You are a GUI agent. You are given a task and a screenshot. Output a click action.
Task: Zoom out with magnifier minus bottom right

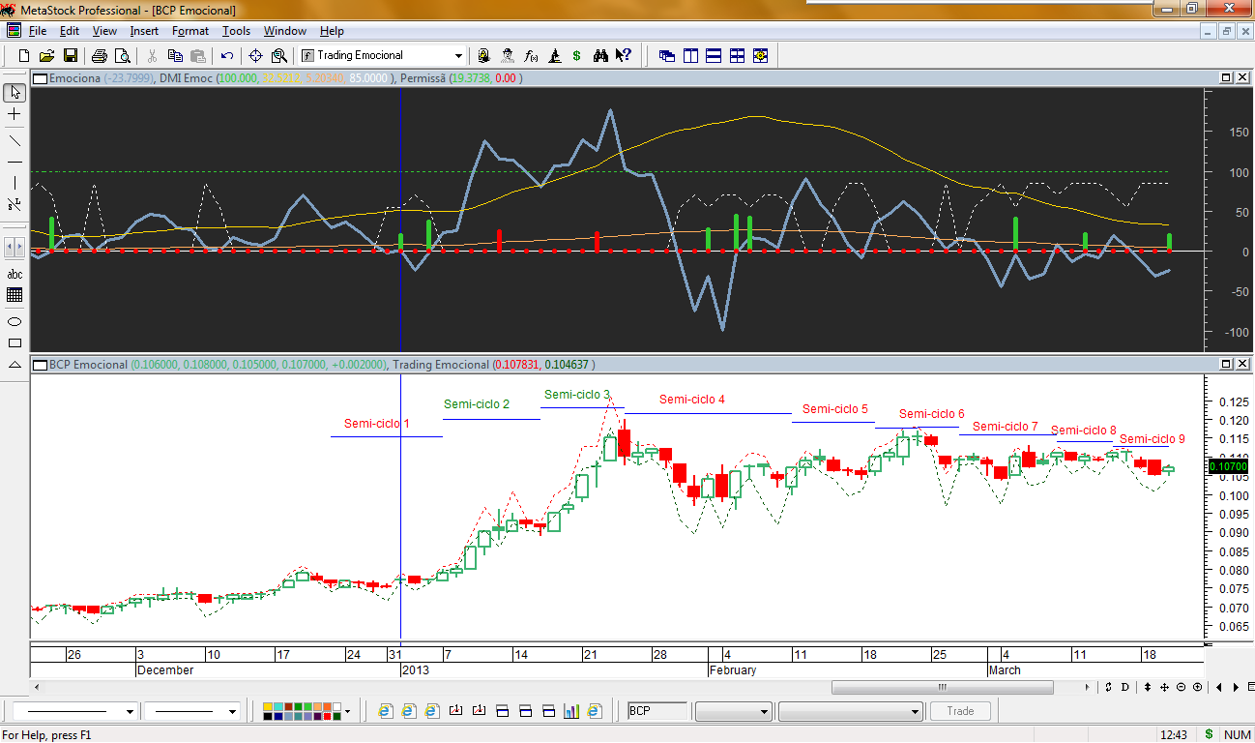(x=1182, y=687)
